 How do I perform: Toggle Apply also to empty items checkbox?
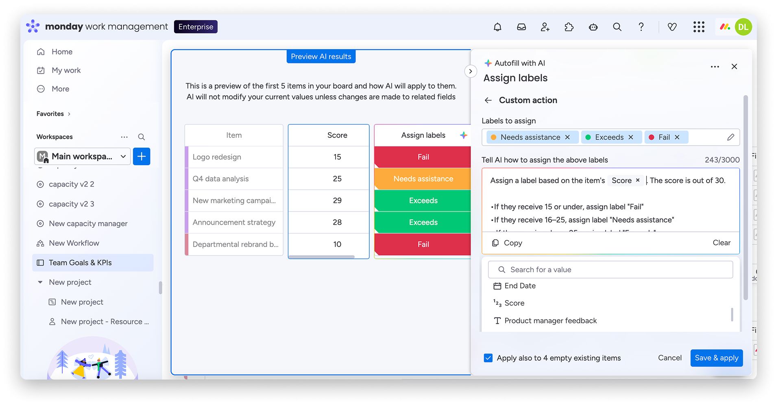click(x=488, y=358)
